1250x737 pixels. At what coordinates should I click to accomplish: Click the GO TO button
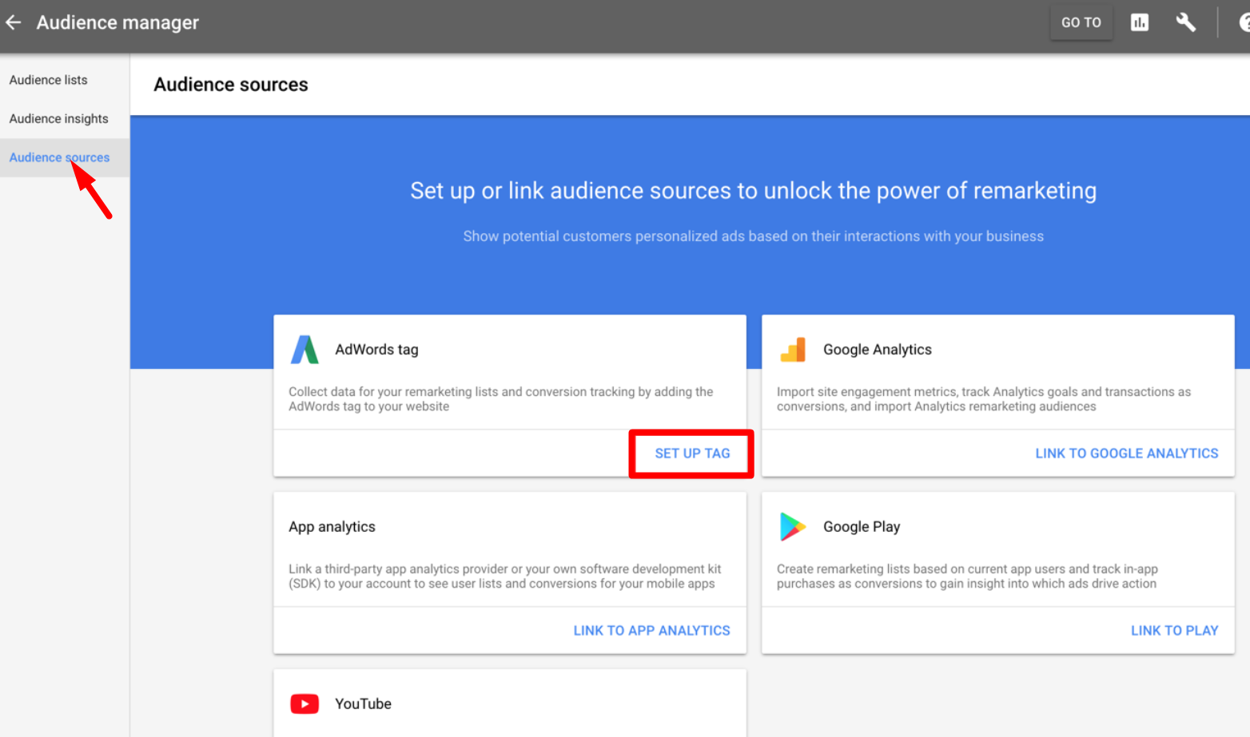pyautogui.click(x=1081, y=22)
